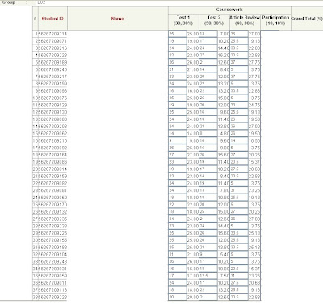Edit Test 2 score field in row 35

[208, 276]
